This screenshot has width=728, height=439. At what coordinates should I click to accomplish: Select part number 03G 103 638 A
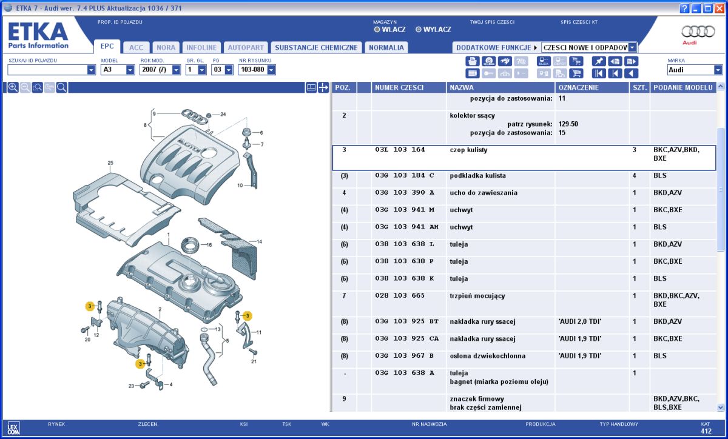(405, 373)
